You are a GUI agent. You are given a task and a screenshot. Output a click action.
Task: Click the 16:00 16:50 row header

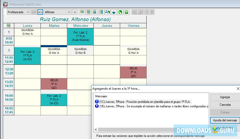(x=9, y=98)
